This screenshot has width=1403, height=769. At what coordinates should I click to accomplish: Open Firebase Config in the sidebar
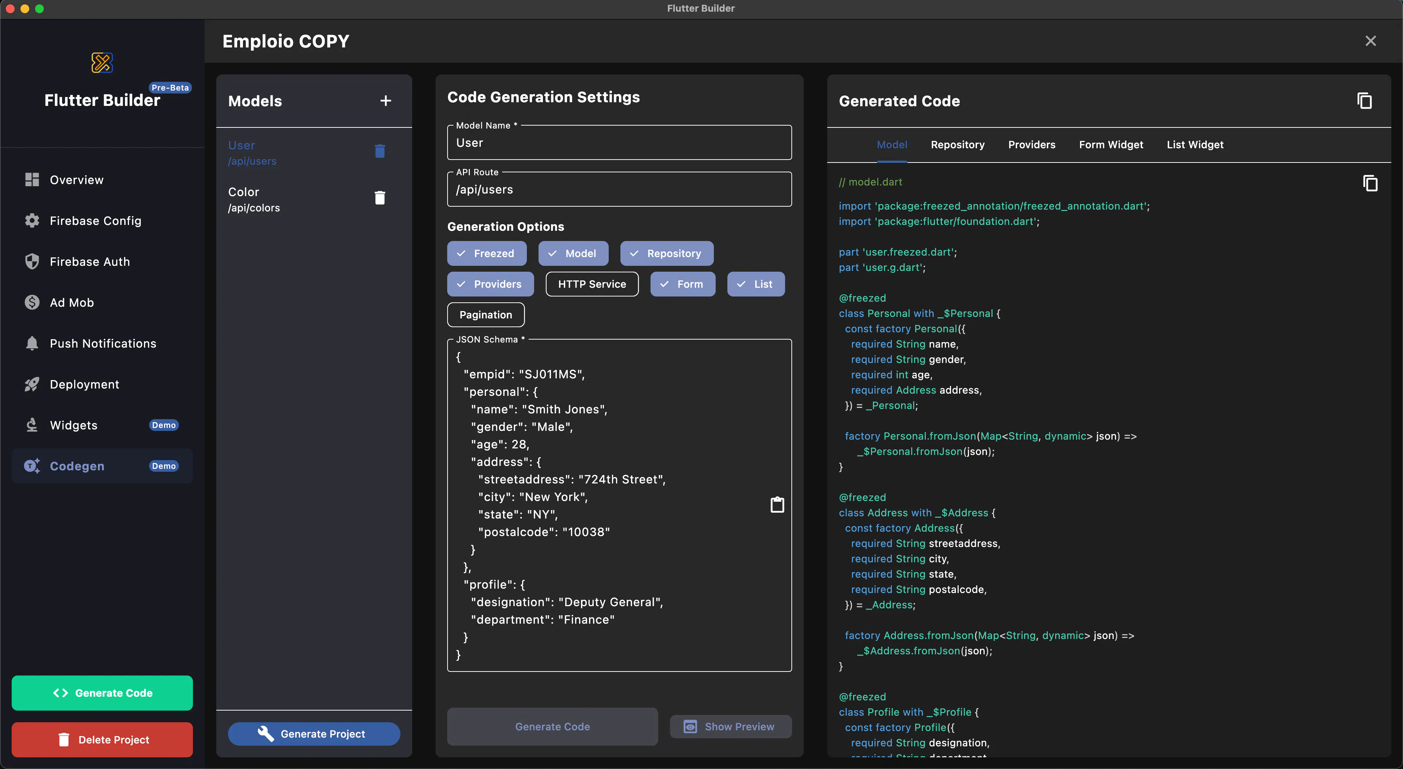coord(102,221)
